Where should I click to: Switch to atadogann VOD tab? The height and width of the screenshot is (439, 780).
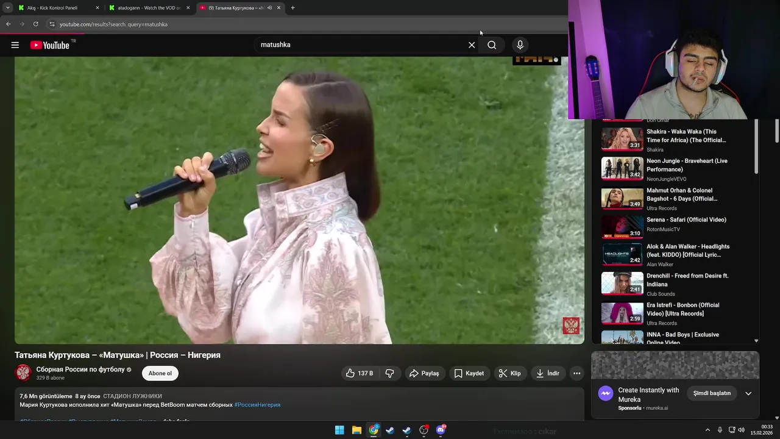(x=149, y=8)
